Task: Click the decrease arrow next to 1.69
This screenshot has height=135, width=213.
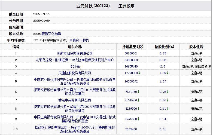Action: pyautogui.click(x=168, y=73)
